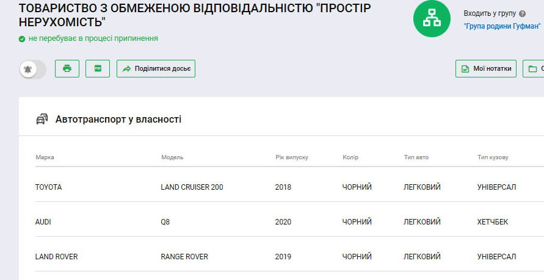Image resolution: width=544 pixels, height=280 pixels.
Task: Open Мої нотатки notes
Action: [486, 69]
